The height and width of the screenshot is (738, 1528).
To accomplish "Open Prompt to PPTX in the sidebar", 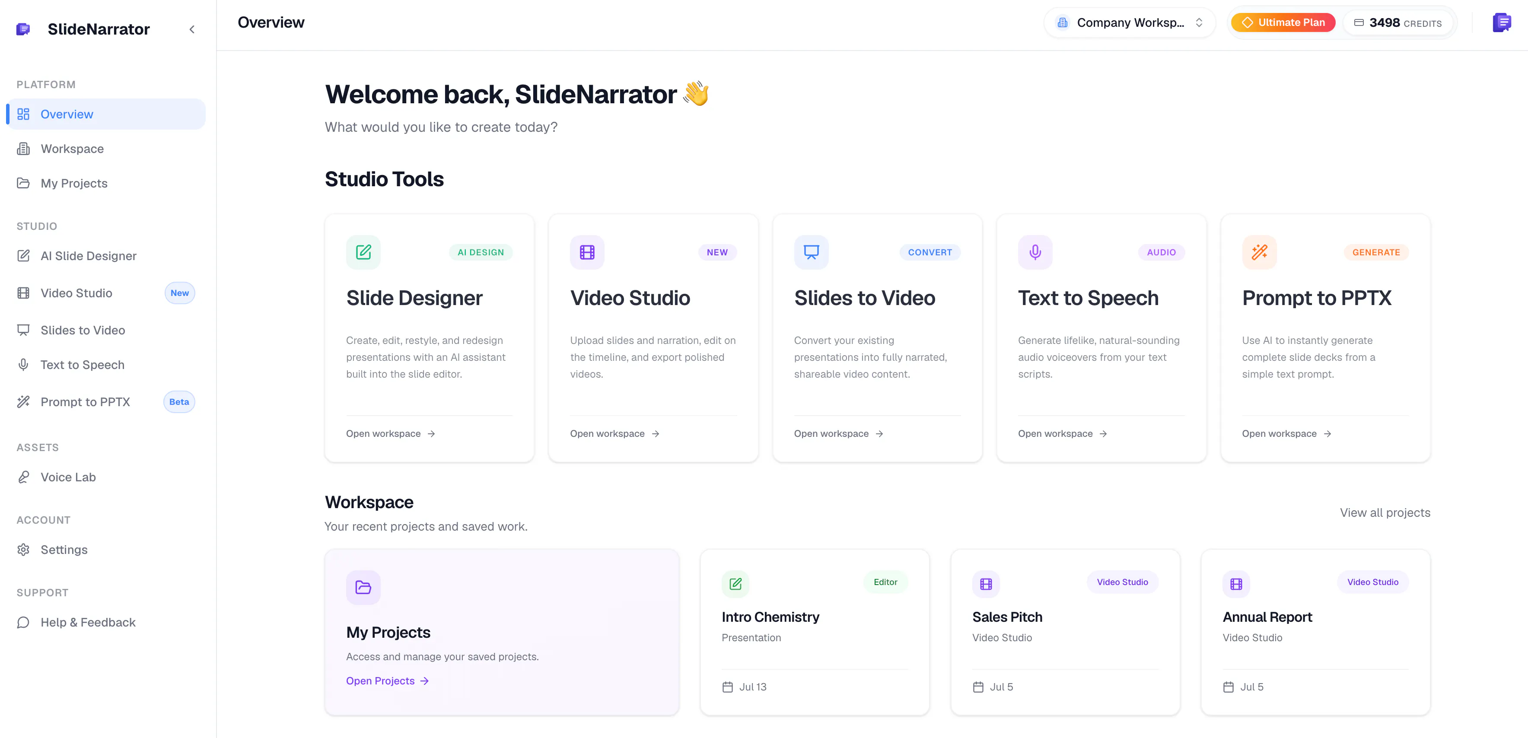I will tap(106, 402).
